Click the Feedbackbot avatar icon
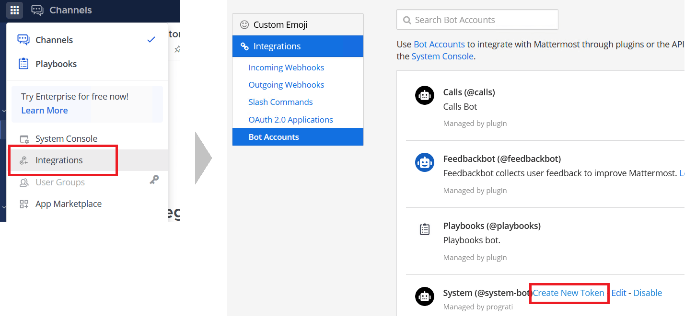The image size is (696, 329). (x=424, y=162)
